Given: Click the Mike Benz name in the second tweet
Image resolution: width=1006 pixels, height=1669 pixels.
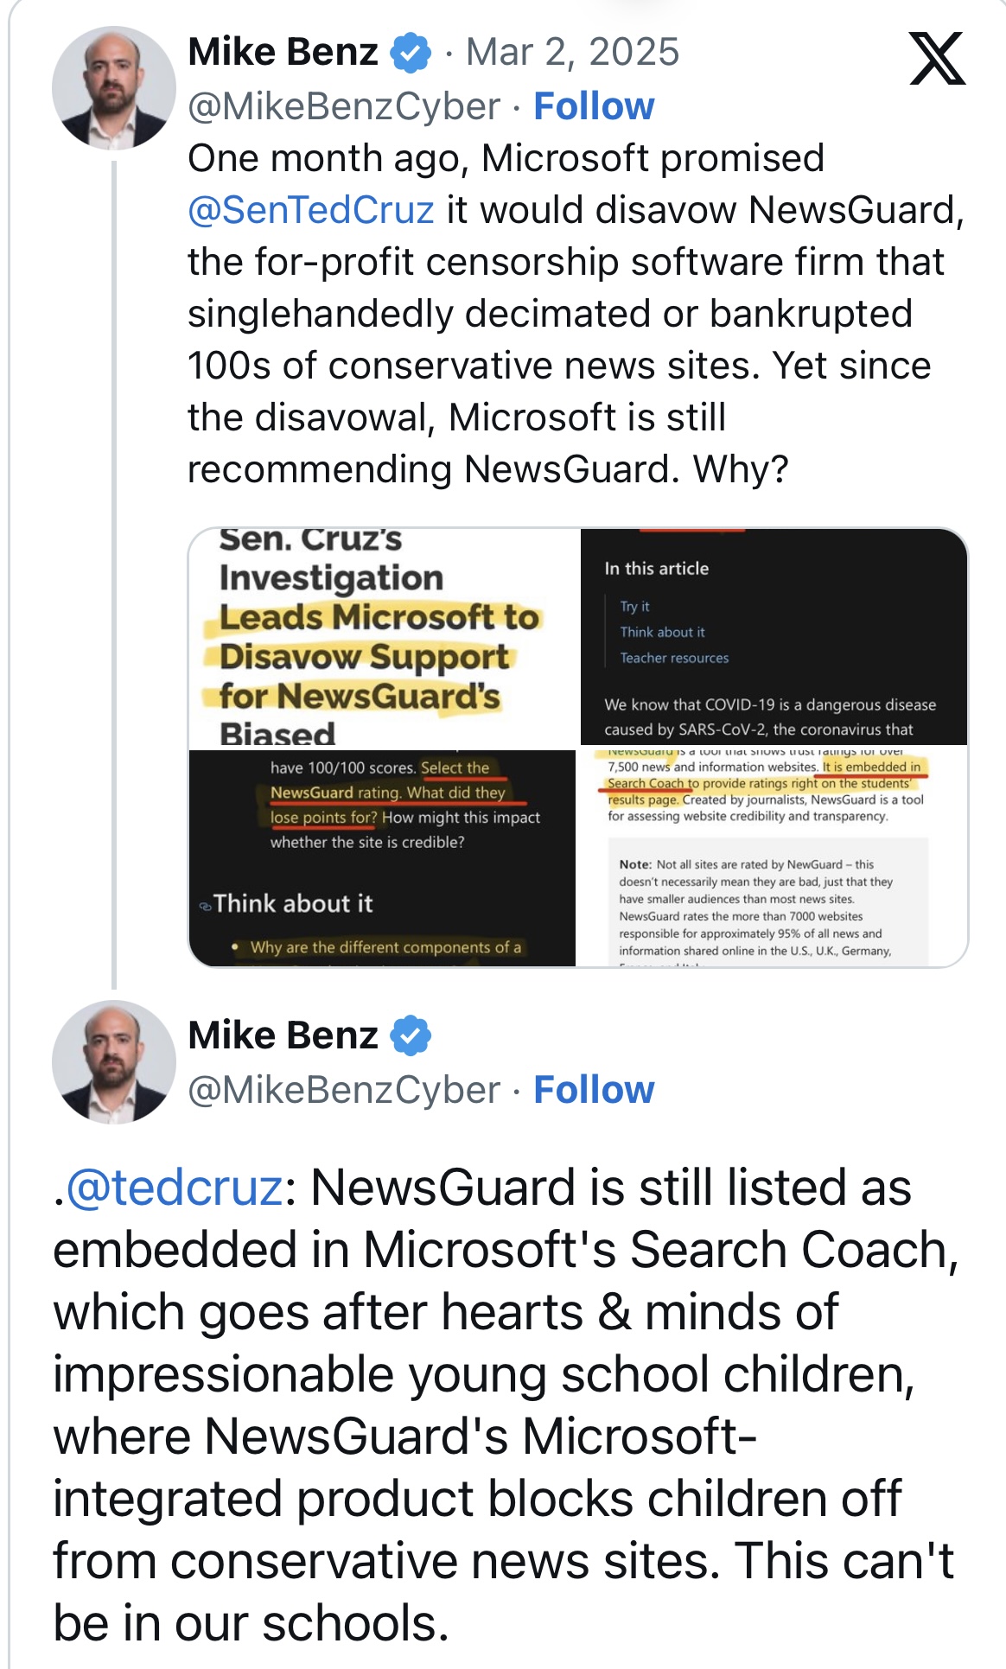Looking at the screenshot, I should pos(283,1035).
